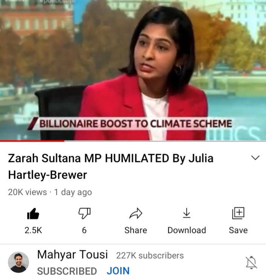
Task: Tap the 2.5K likes count
Action: pos(33,230)
